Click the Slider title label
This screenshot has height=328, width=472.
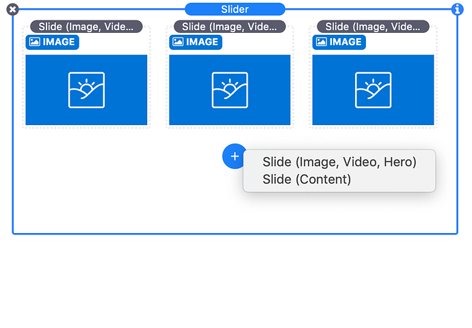click(x=235, y=9)
